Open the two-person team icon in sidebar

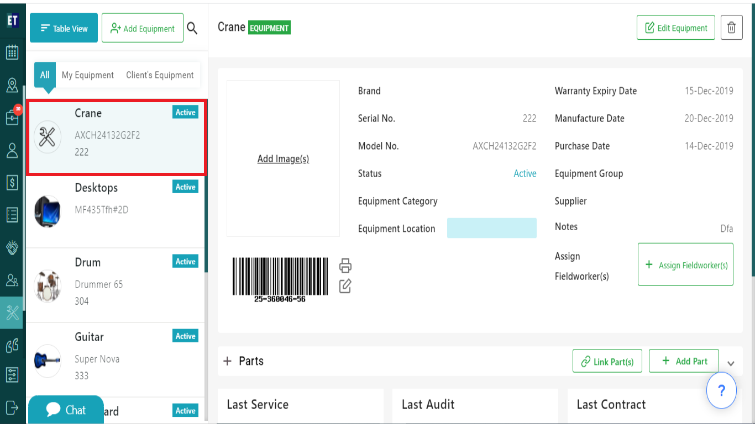pos(12,280)
